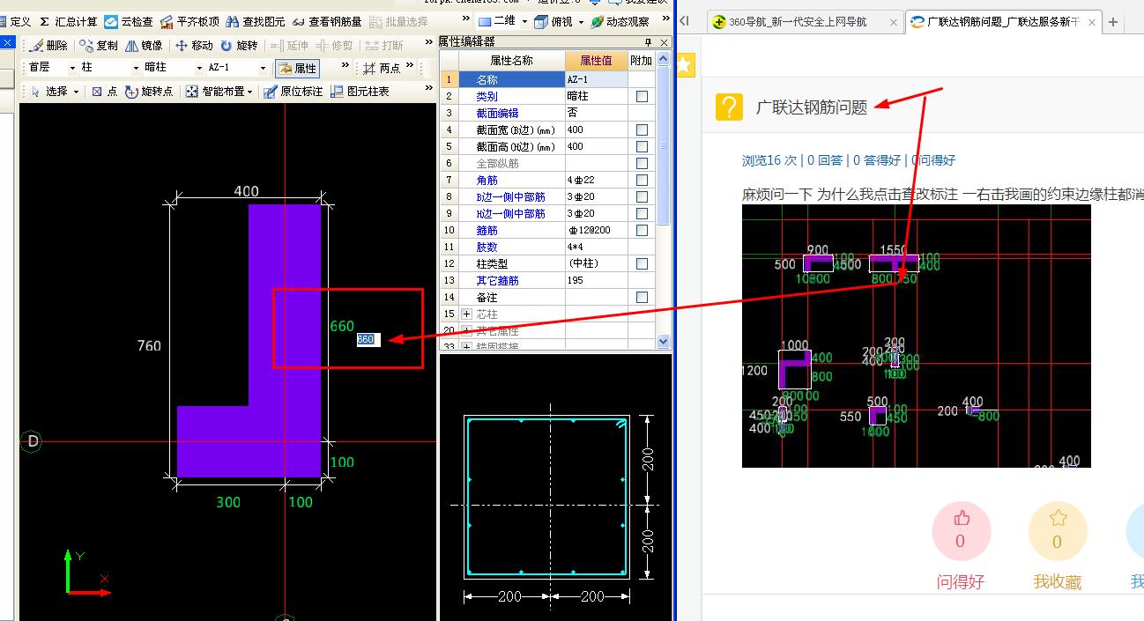Run 汇总计算 summary calculation
Screen dimensions: 1144x621
pyautogui.click(x=67, y=21)
